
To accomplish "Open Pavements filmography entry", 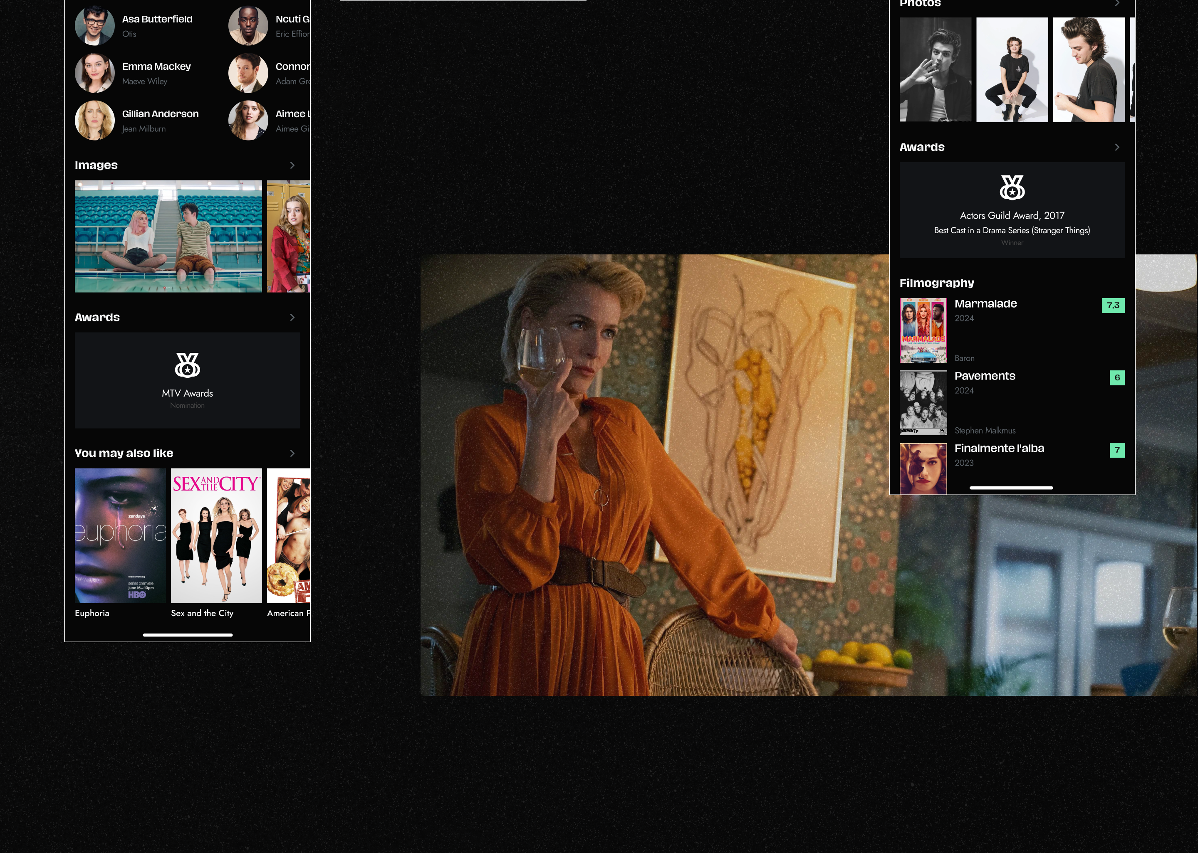I will [984, 376].
